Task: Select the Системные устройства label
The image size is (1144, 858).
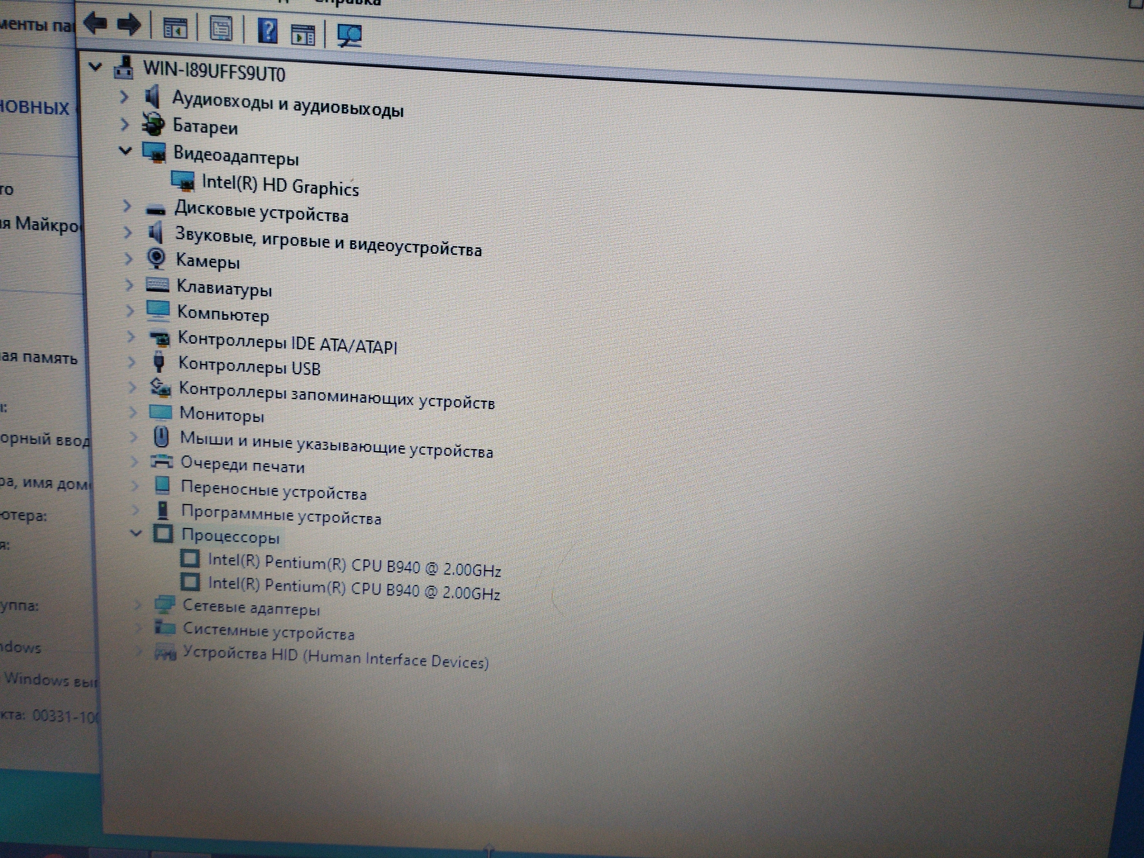Action: click(x=269, y=630)
